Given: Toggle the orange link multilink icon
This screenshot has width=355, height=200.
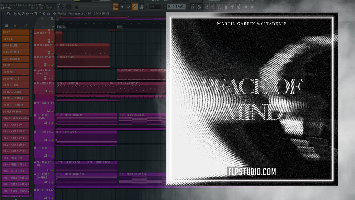Looking at the screenshot, I should click(x=135, y=7).
